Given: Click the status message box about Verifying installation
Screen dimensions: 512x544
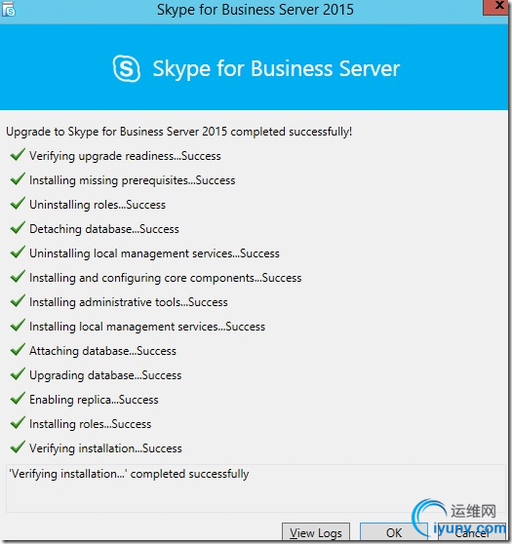Looking at the screenshot, I should point(256,488).
